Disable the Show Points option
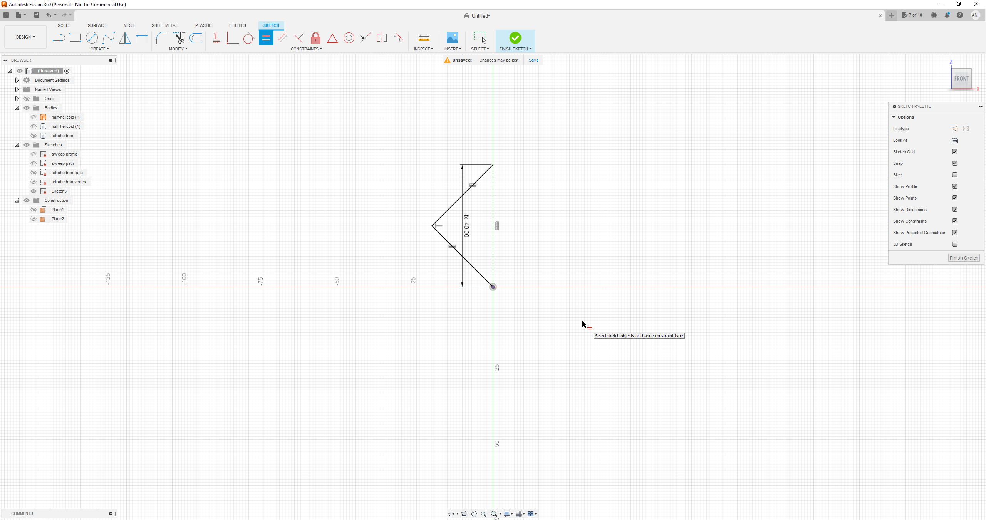The height and width of the screenshot is (520, 986). [955, 198]
